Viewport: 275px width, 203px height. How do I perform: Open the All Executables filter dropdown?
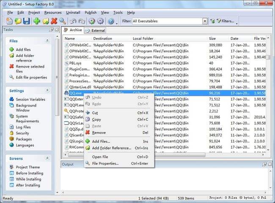point(205,21)
